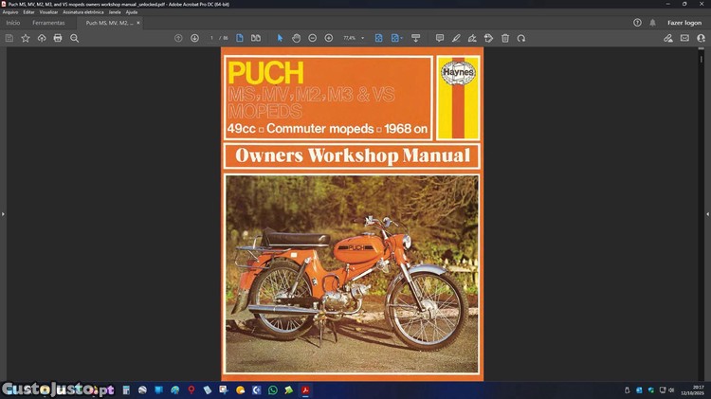711x399 pixels.
Task: Add a comment sticky note
Action: pos(439,38)
